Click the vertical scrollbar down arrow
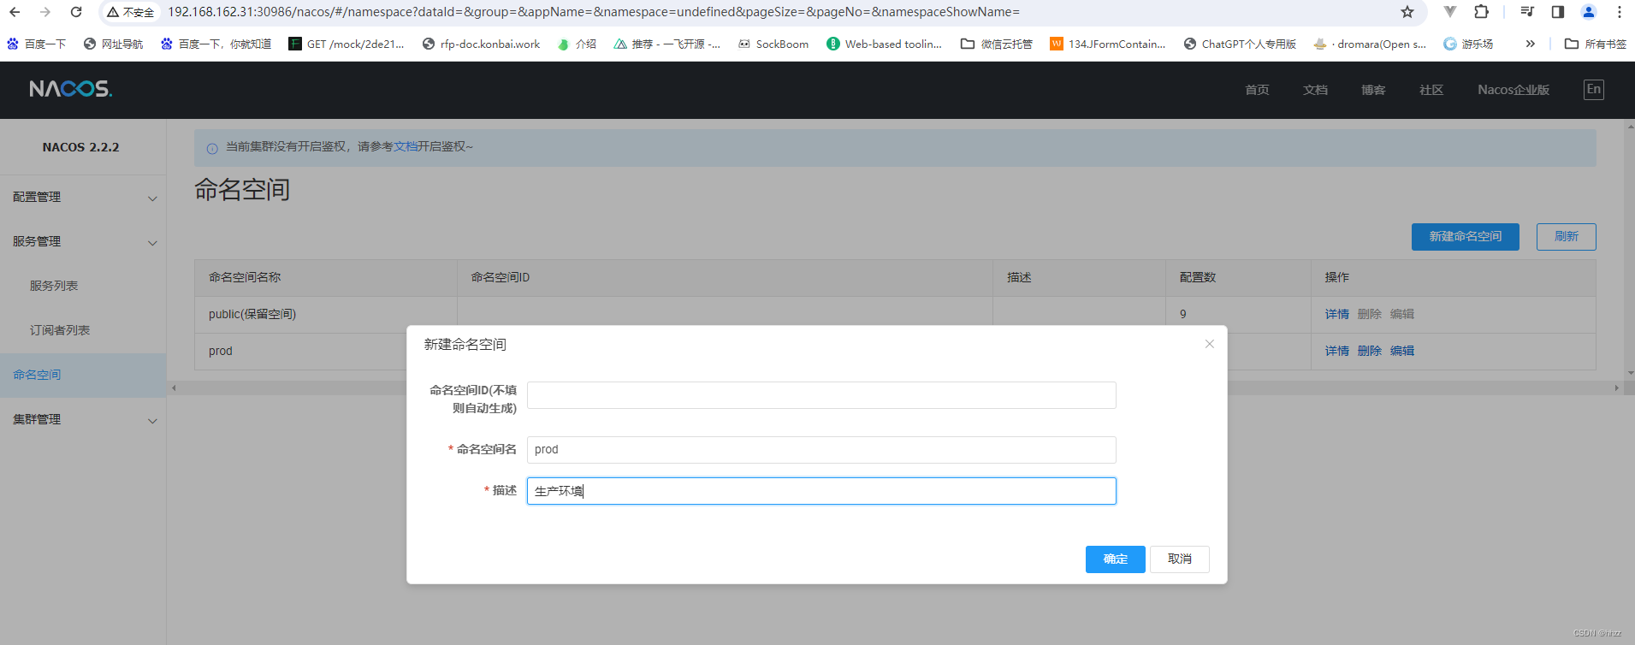Viewport: 1635px width, 645px height. [x=1630, y=373]
